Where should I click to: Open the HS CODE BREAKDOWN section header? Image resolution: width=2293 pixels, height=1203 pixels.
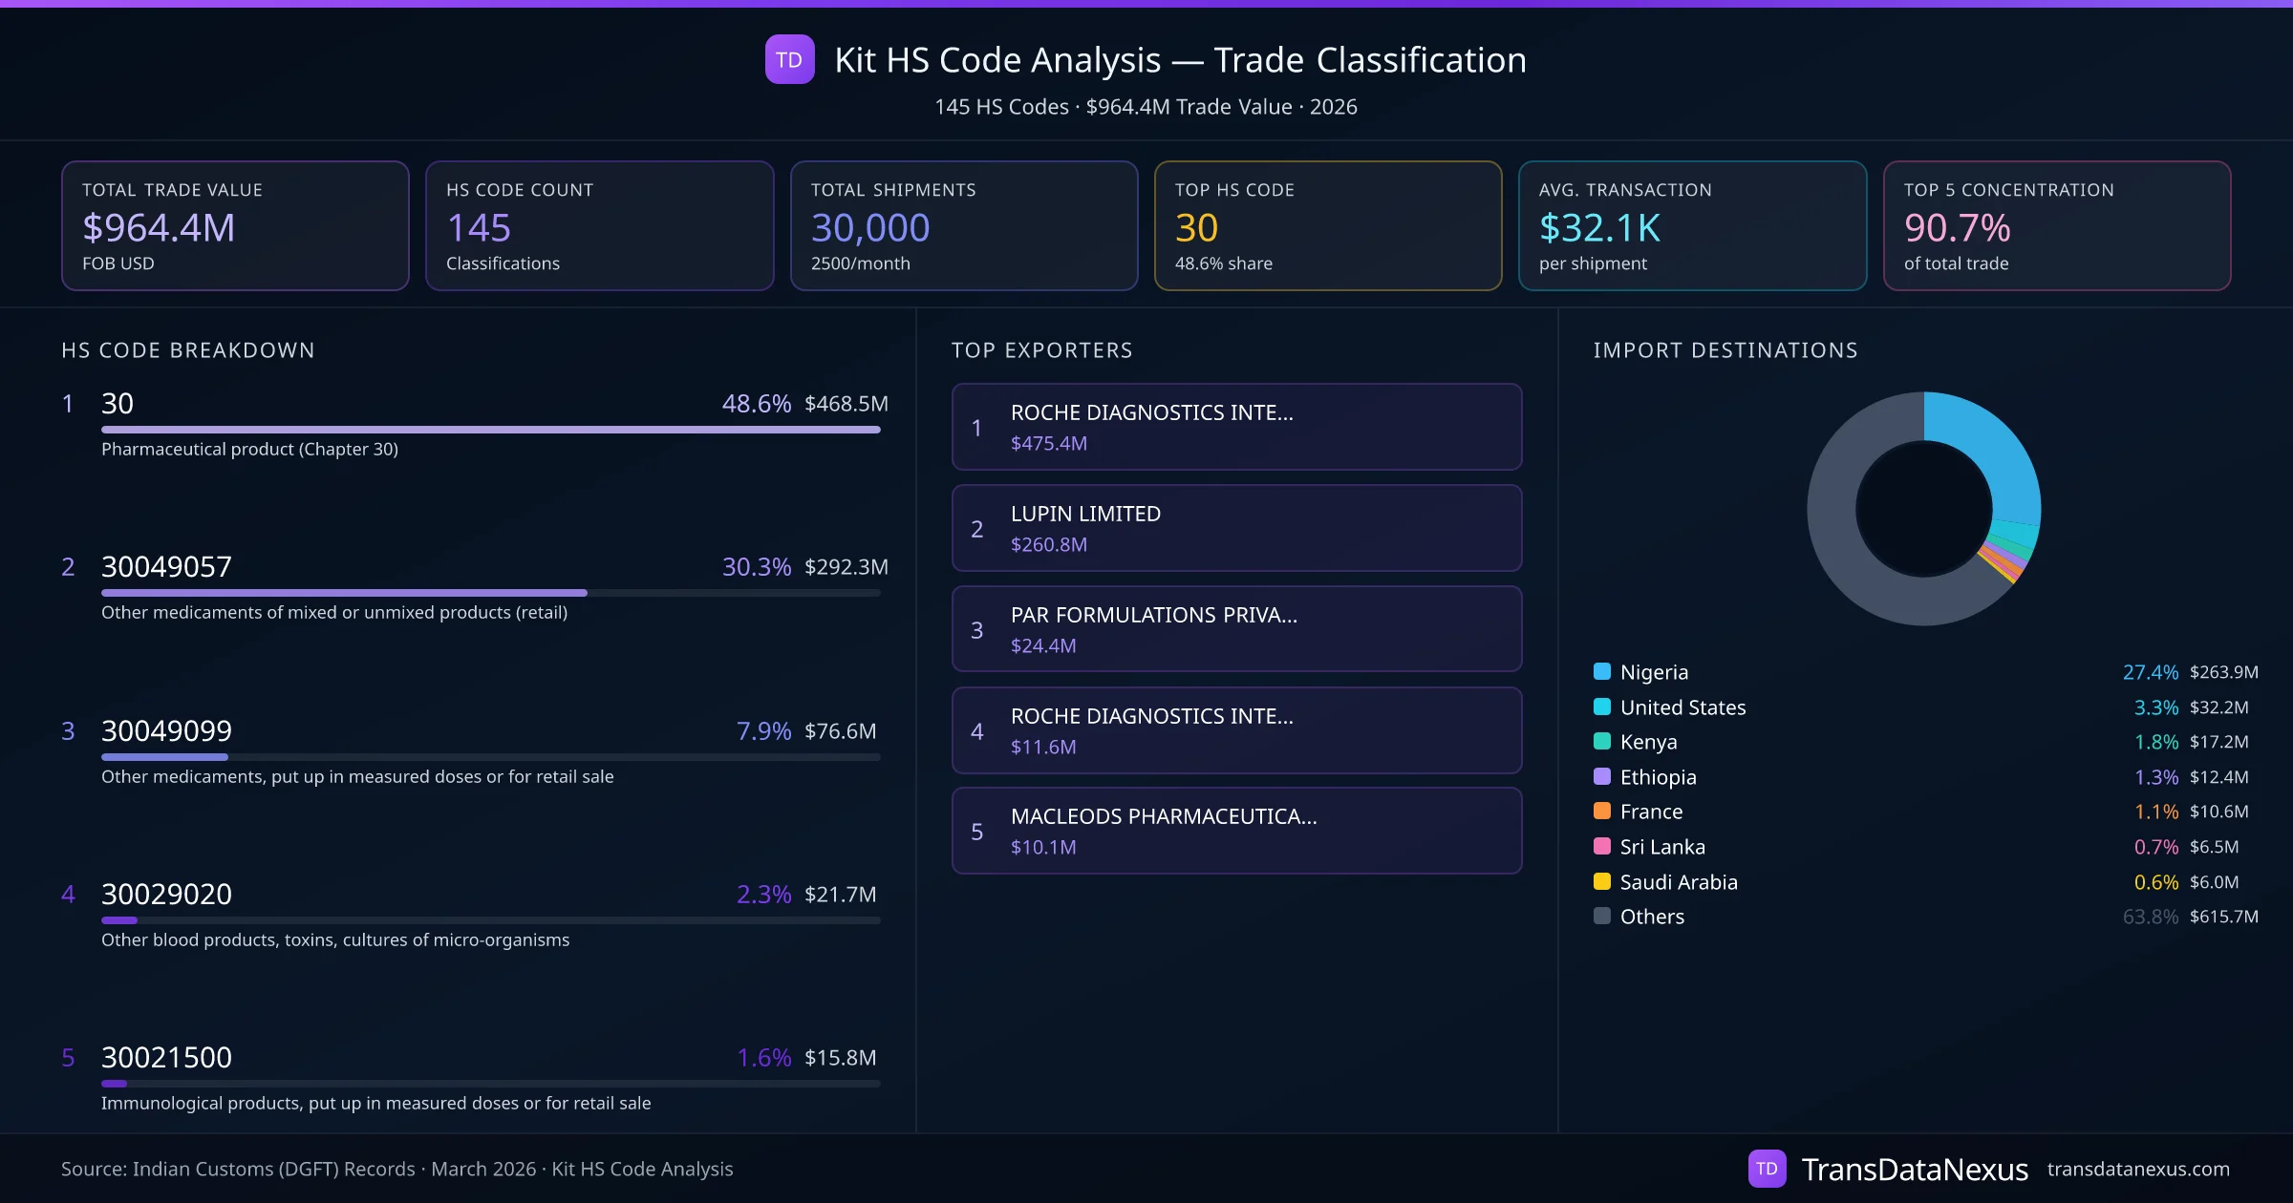coord(187,350)
